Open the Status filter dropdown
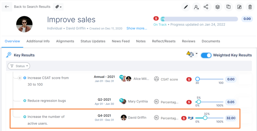The image size is (257, 131). [19, 66]
